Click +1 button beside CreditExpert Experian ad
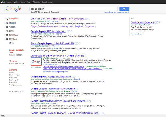Image resolution: width=166 pixels, height=117 pixels. pyautogui.click(x=157, y=22)
